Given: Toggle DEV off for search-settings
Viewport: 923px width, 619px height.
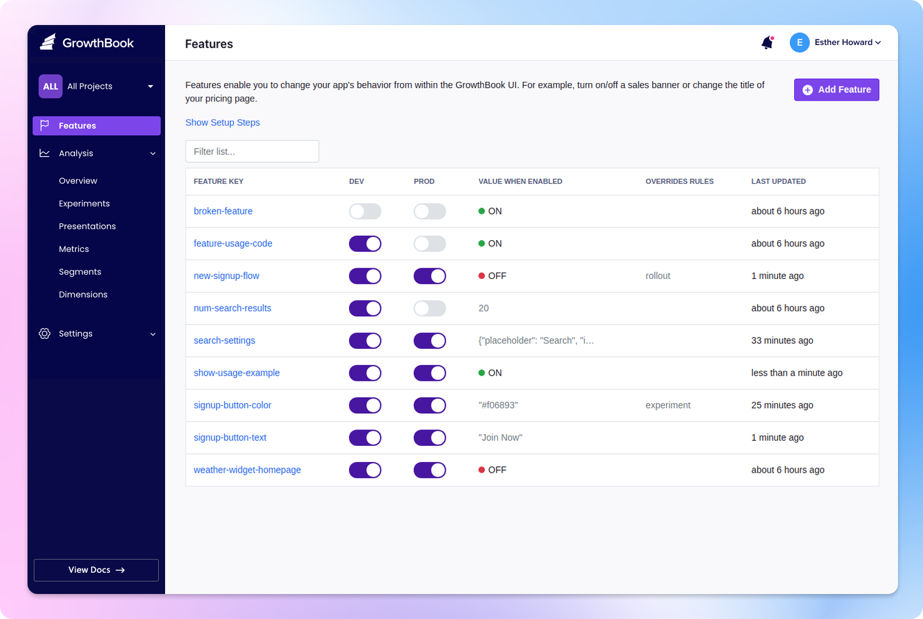Looking at the screenshot, I should [x=365, y=340].
